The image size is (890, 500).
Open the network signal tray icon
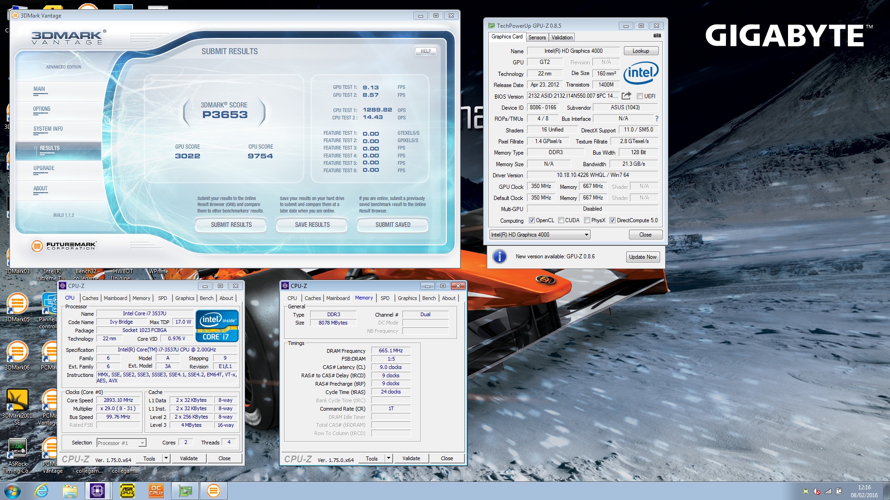click(828, 491)
